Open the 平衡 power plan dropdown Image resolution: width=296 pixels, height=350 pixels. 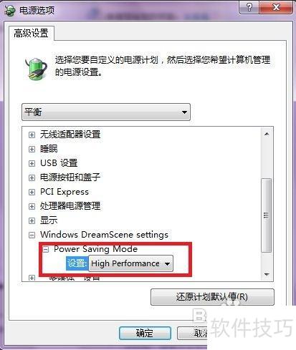point(106,112)
